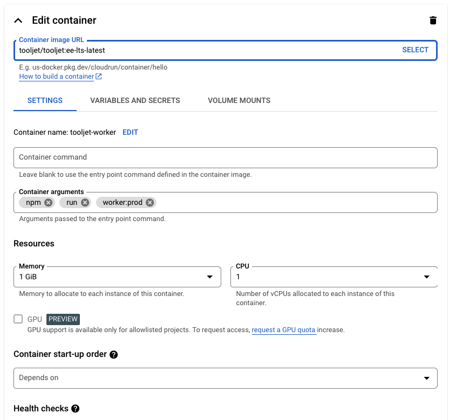Viewport: 456px width, 420px height.
Task: Switch to Volume Mounts tab
Action: (x=239, y=100)
